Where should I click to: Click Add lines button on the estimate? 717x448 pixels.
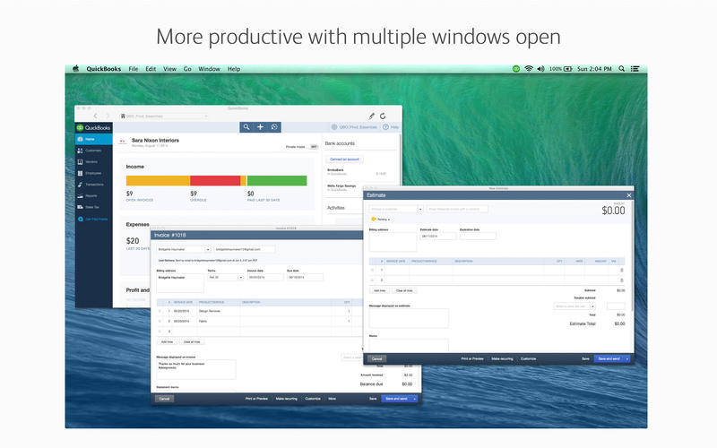tap(381, 290)
